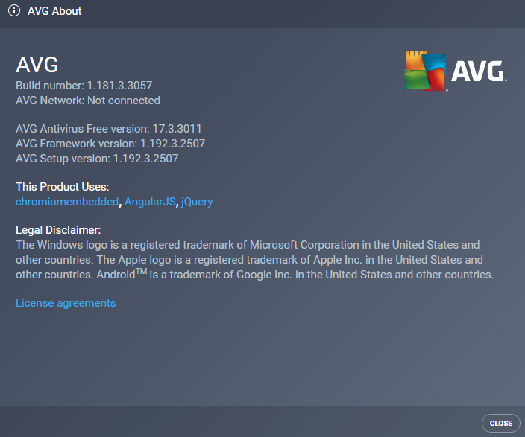Open the chromiumembedded link
Image resolution: width=525 pixels, height=437 pixels.
tap(67, 202)
